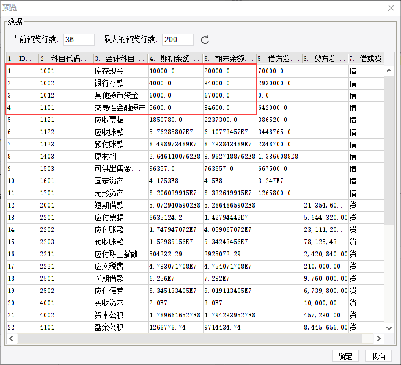Click the 资本公积 cell
Viewport: 401px width, 365px height.
[x=120, y=315]
